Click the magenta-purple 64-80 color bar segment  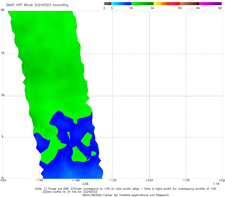click(x=210, y=4)
